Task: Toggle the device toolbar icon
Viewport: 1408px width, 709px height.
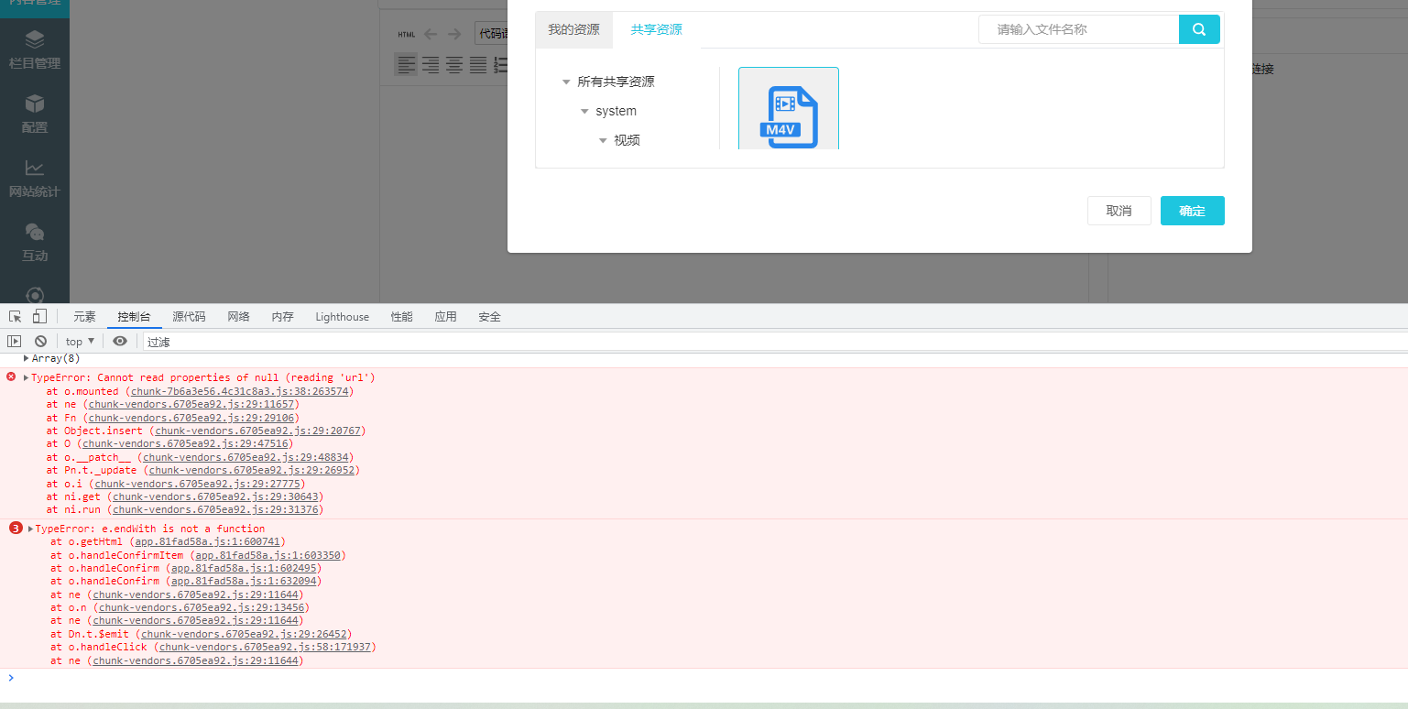Action: 39,316
